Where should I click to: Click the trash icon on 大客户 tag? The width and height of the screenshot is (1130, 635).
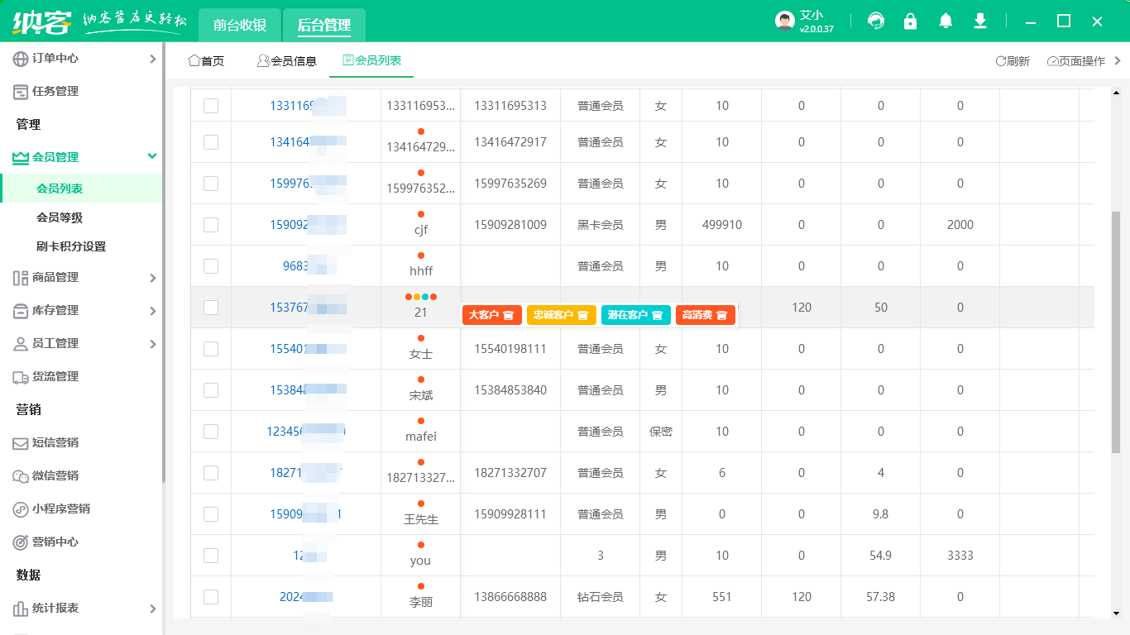click(509, 315)
